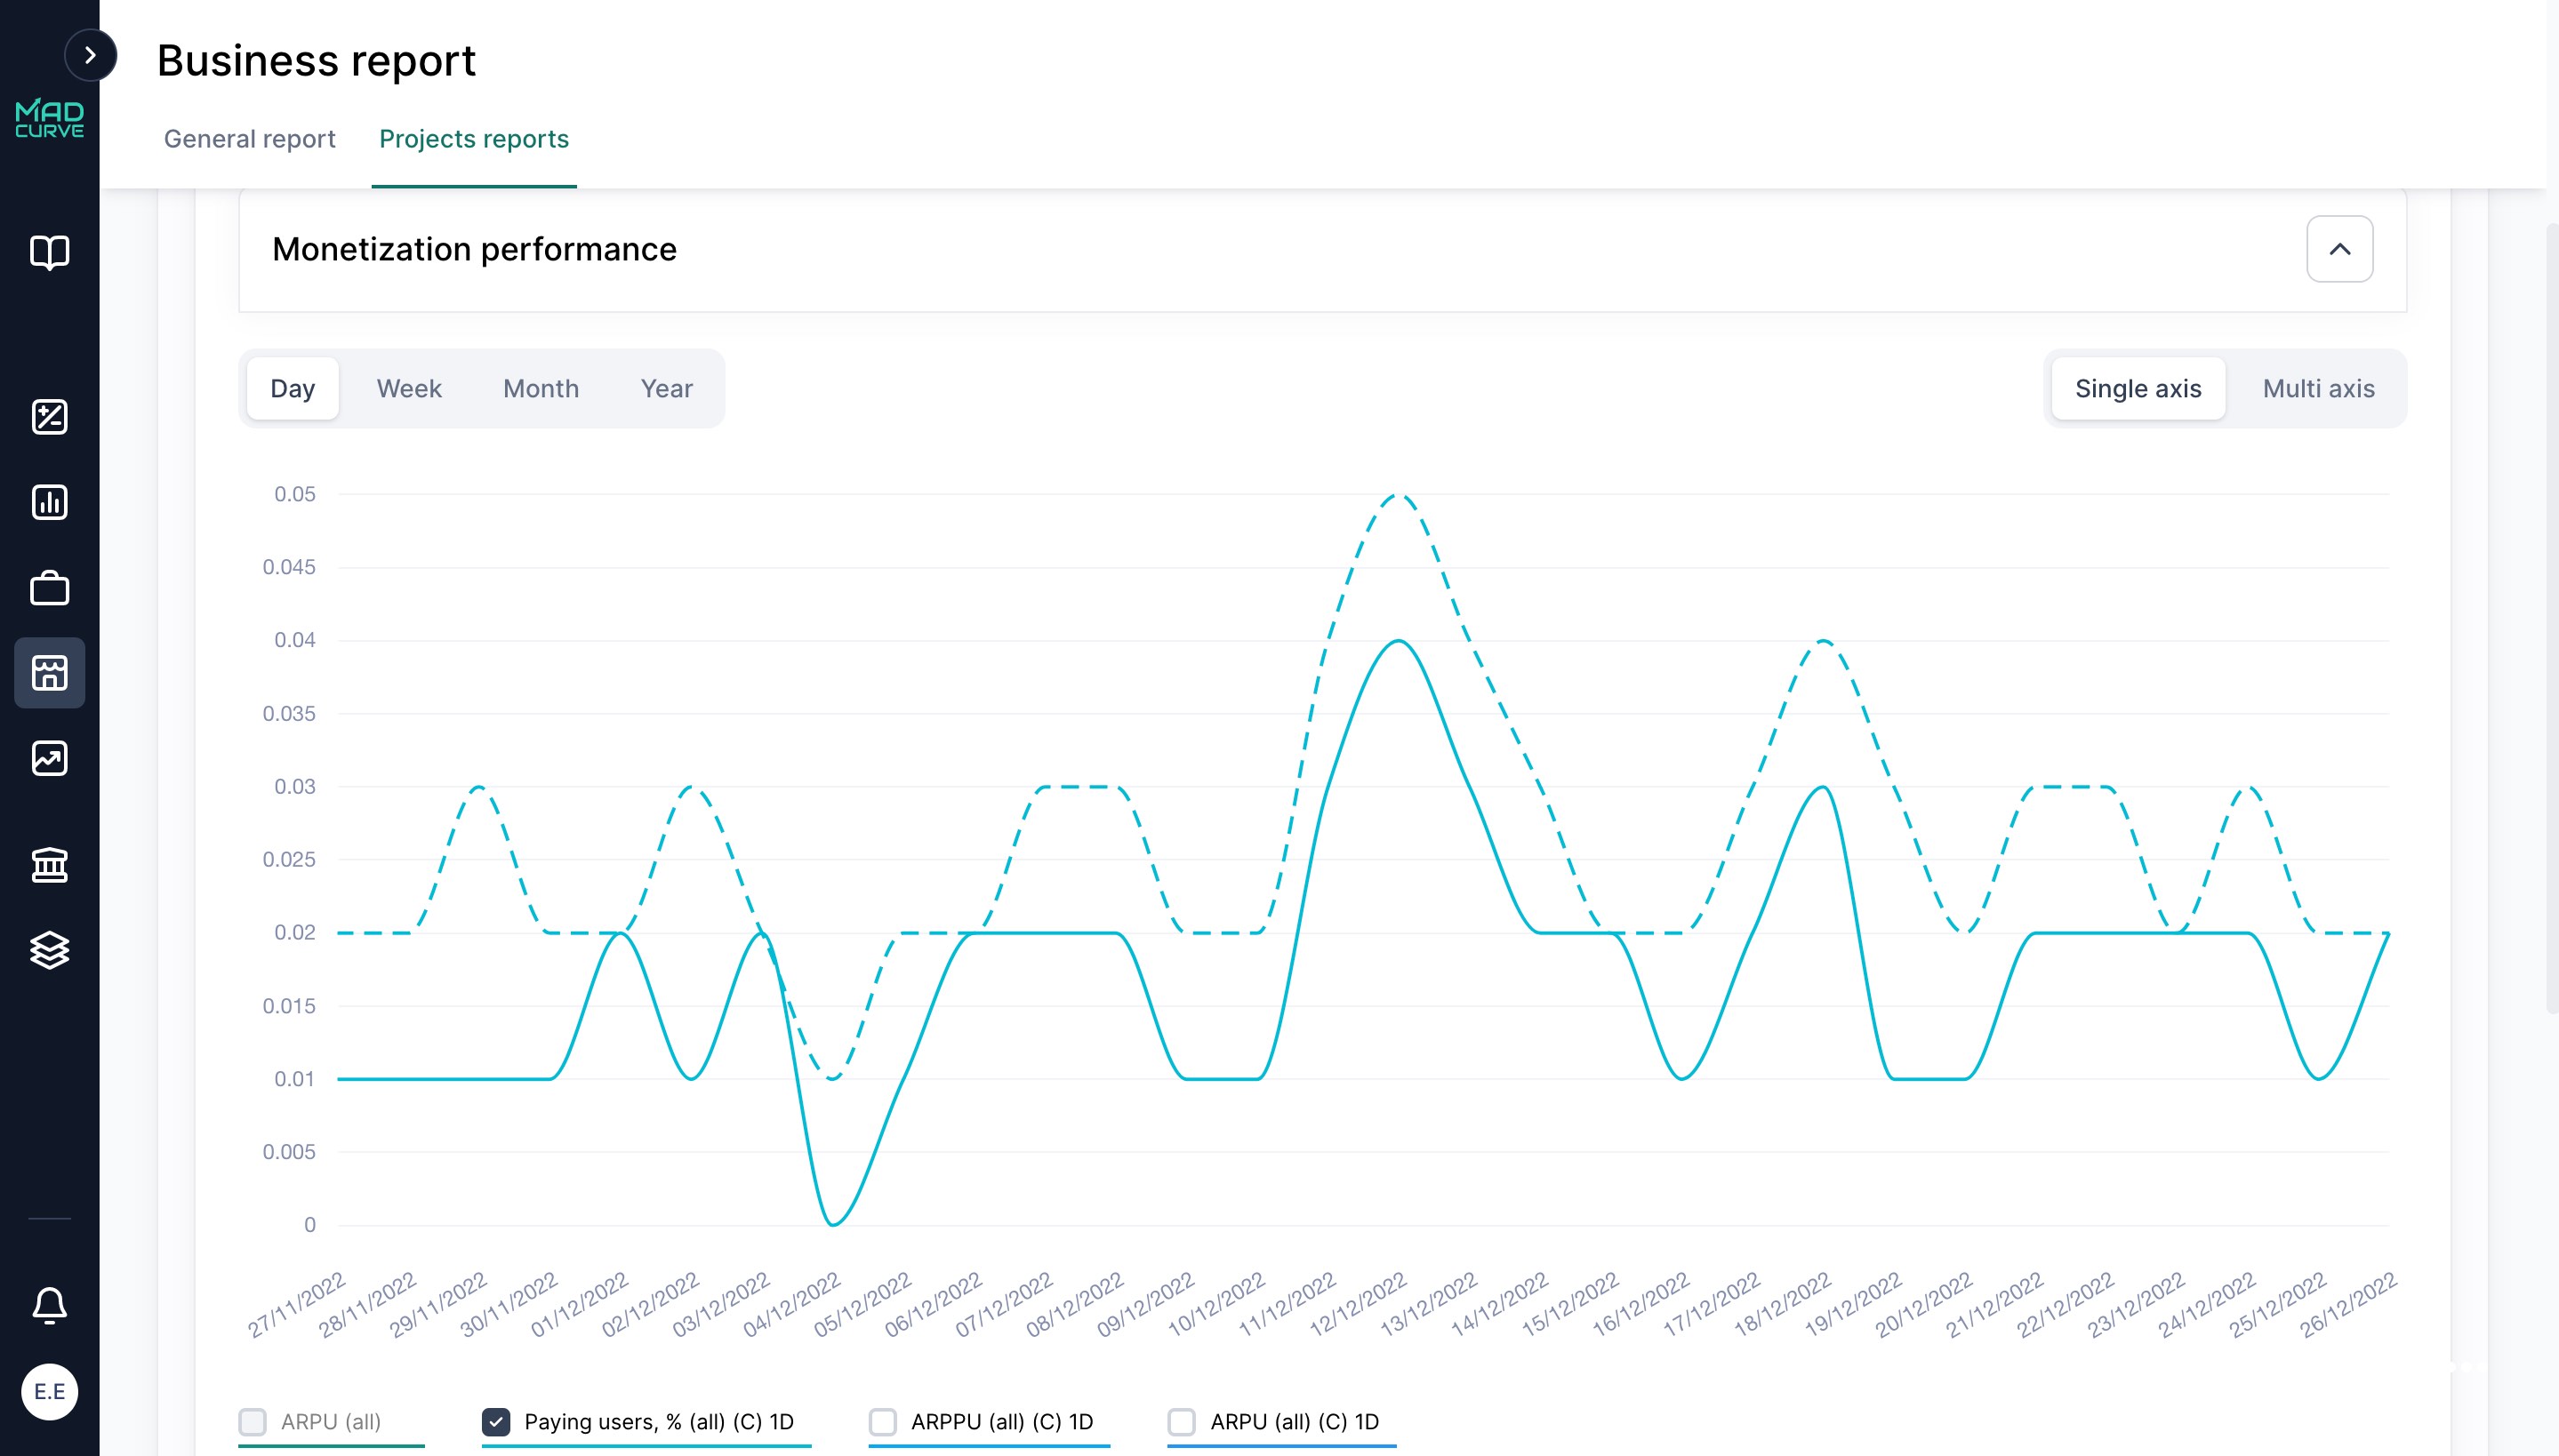Expand the sidebar using the arrow button

pyautogui.click(x=91, y=54)
